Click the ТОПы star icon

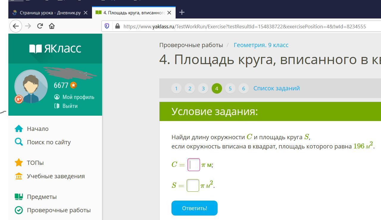coord(19,163)
